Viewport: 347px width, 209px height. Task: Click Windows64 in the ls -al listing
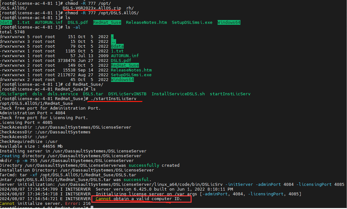(x=122, y=80)
